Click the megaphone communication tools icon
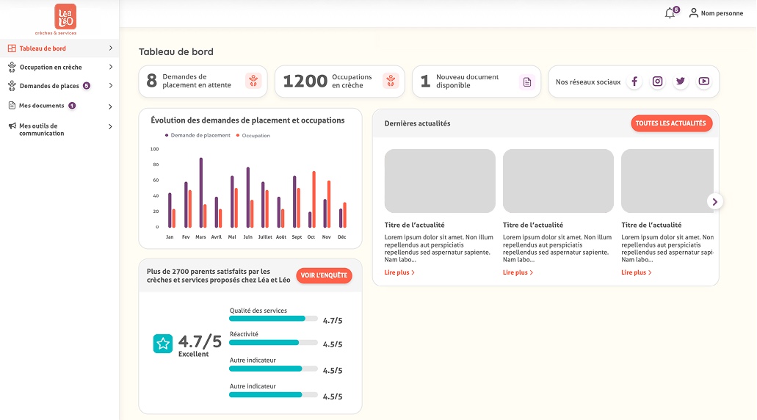Image resolution: width=757 pixels, height=420 pixels. coord(12,126)
